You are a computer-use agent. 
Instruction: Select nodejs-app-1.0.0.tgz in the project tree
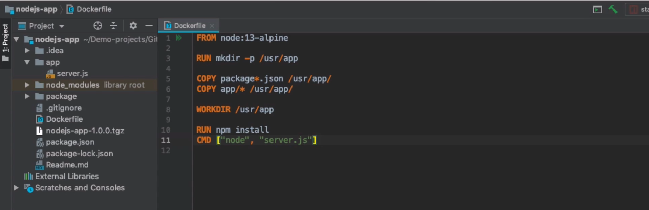pos(85,131)
